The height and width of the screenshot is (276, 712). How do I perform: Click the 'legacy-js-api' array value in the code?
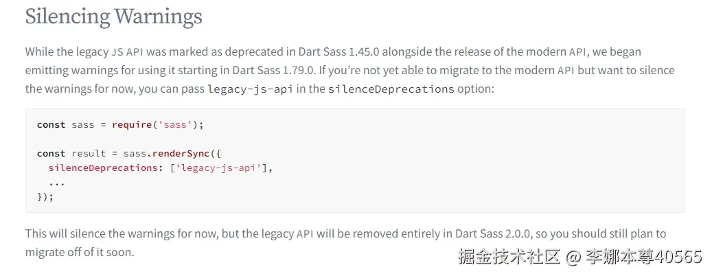point(218,168)
